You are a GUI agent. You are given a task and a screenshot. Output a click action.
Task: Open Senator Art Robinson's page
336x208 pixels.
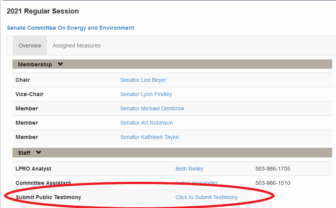(x=146, y=123)
